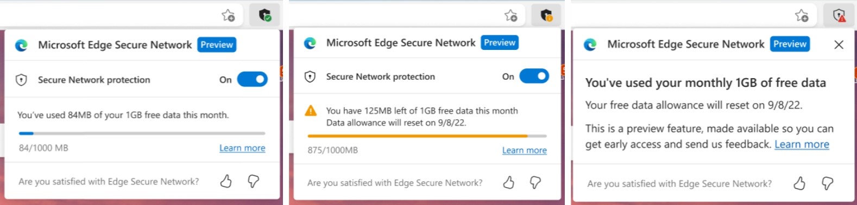
Task: Click the Secure Network shield icon with orange badge
Action: [x=546, y=15]
